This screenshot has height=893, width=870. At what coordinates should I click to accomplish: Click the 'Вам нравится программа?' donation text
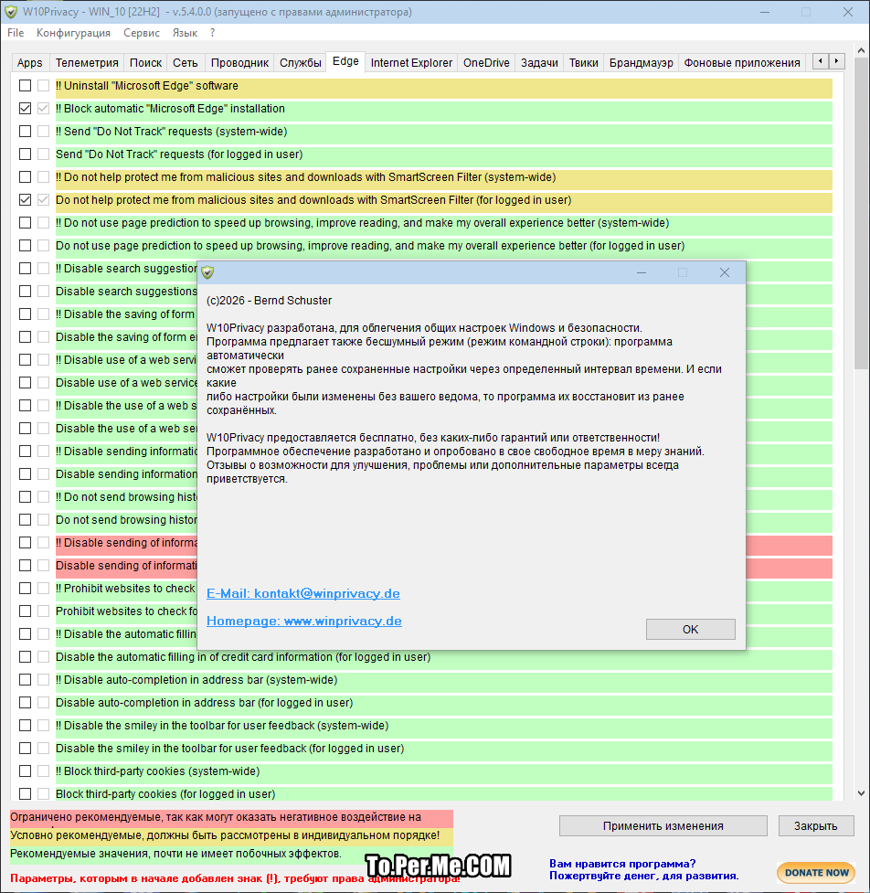pos(622,864)
